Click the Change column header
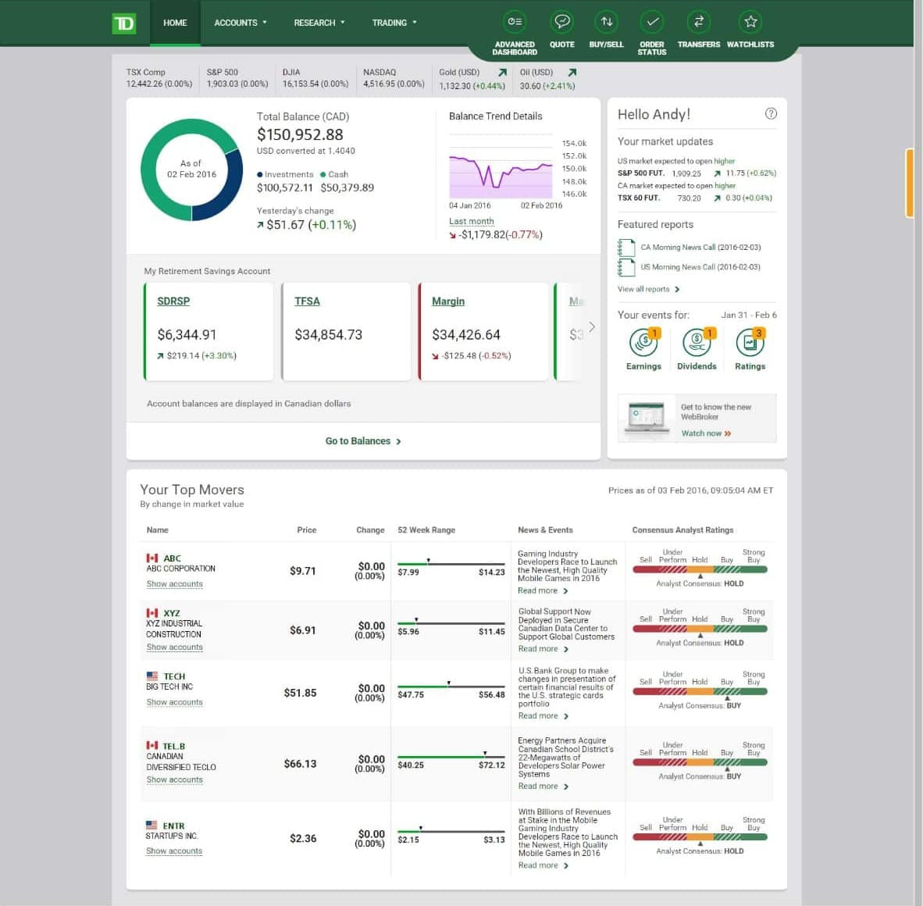This screenshot has width=923, height=906. pyautogui.click(x=370, y=530)
